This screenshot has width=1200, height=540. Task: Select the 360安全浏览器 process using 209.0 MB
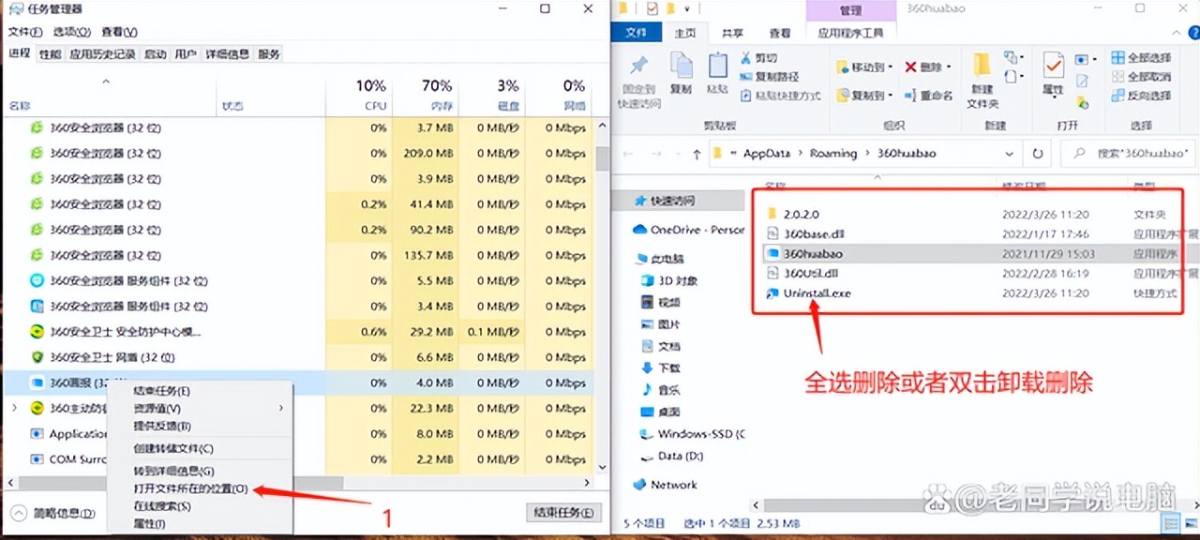click(x=300, y=153)
